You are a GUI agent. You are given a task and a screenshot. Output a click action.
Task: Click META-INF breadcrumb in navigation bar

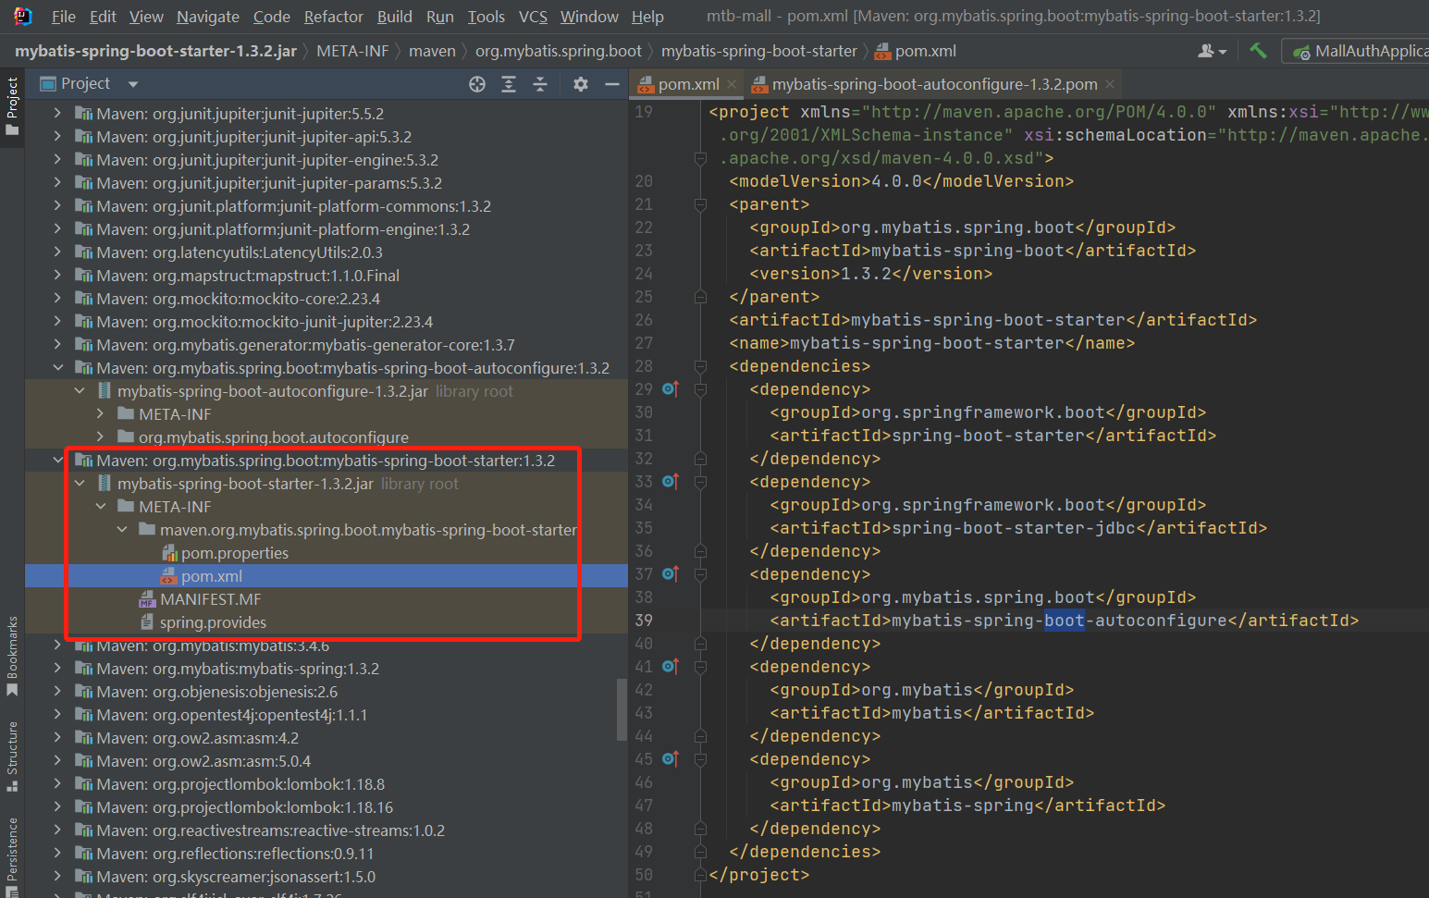(352, 51)
